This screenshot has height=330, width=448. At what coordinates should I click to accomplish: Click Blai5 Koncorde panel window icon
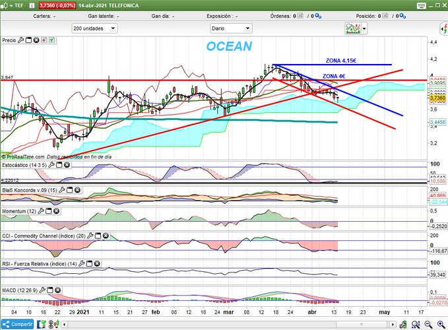point(70,190)
